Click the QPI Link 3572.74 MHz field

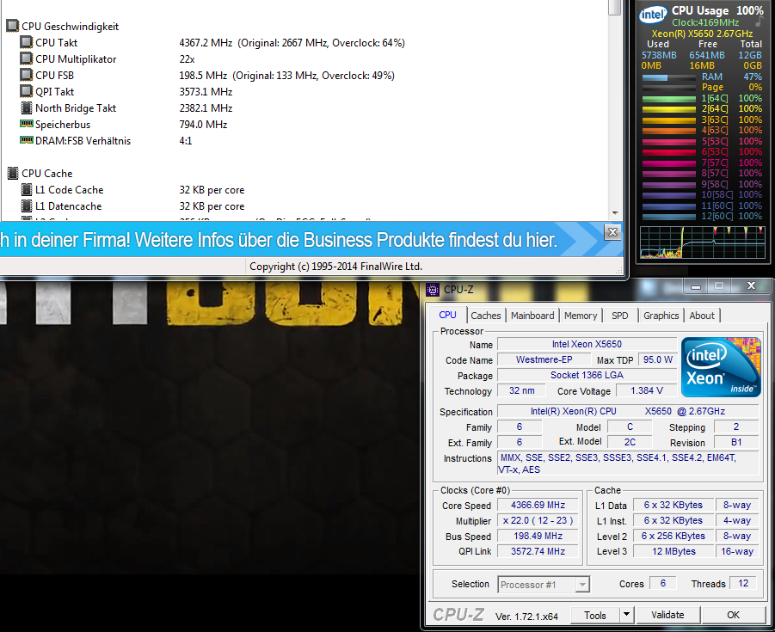[538, 551]
